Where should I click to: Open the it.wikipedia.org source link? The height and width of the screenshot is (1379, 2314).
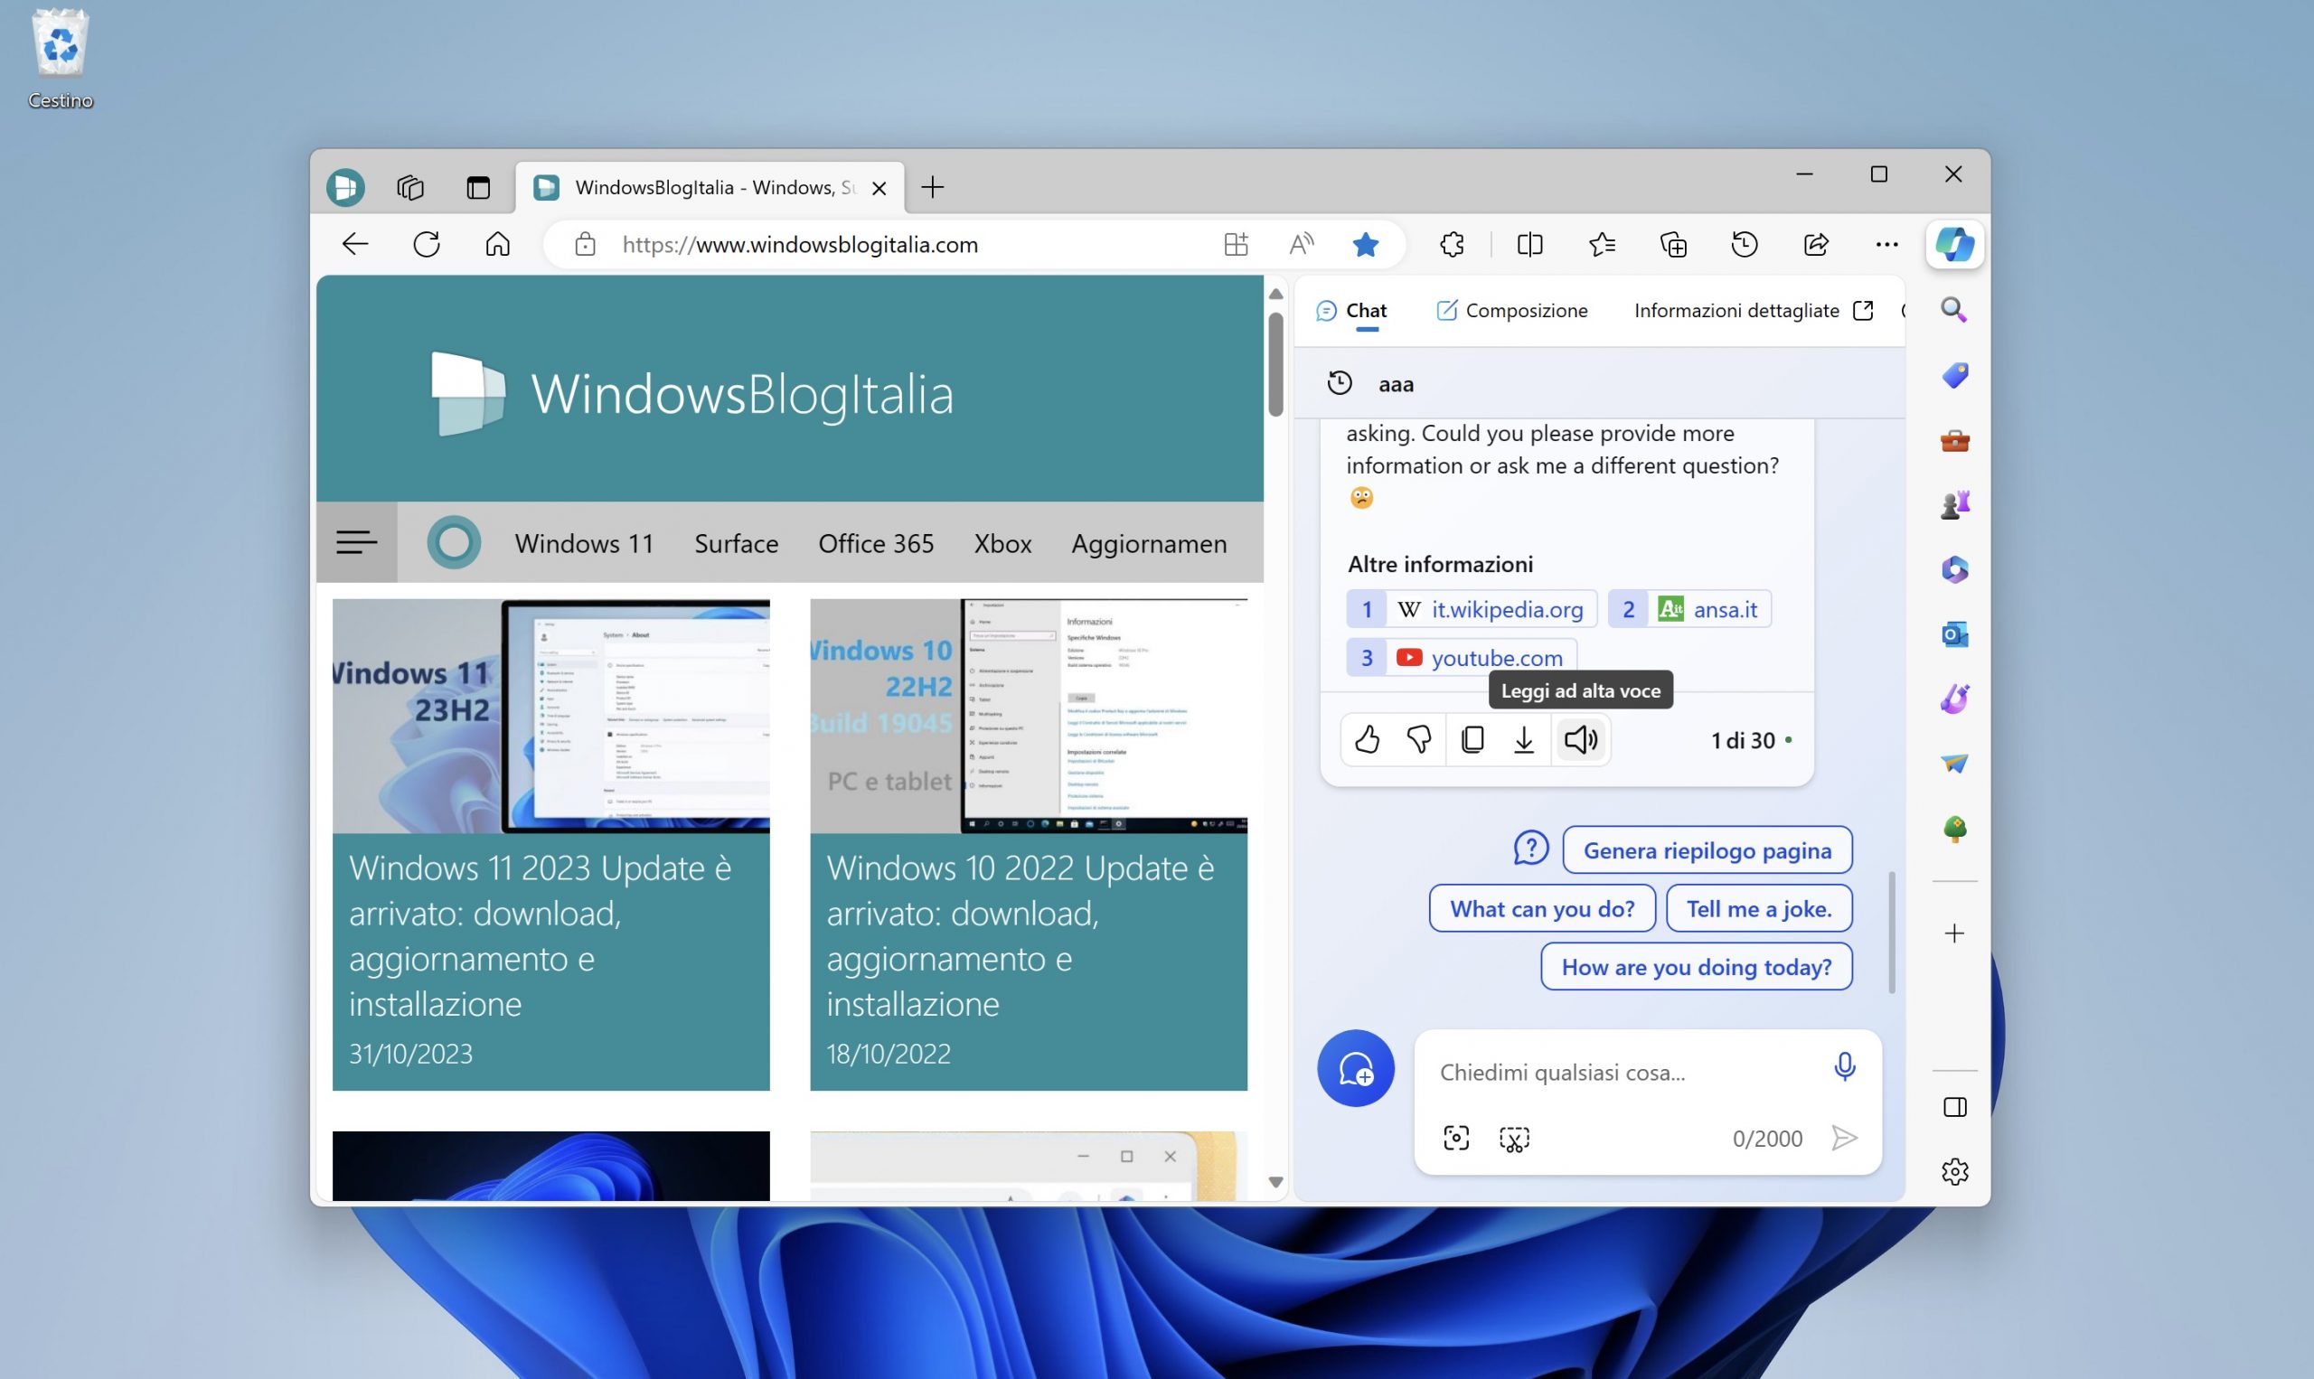tap(1472, 610)
